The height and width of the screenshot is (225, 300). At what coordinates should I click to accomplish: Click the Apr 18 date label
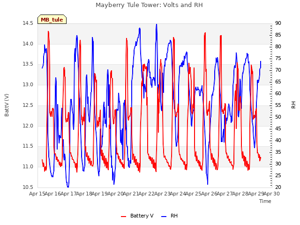[84, 194]
